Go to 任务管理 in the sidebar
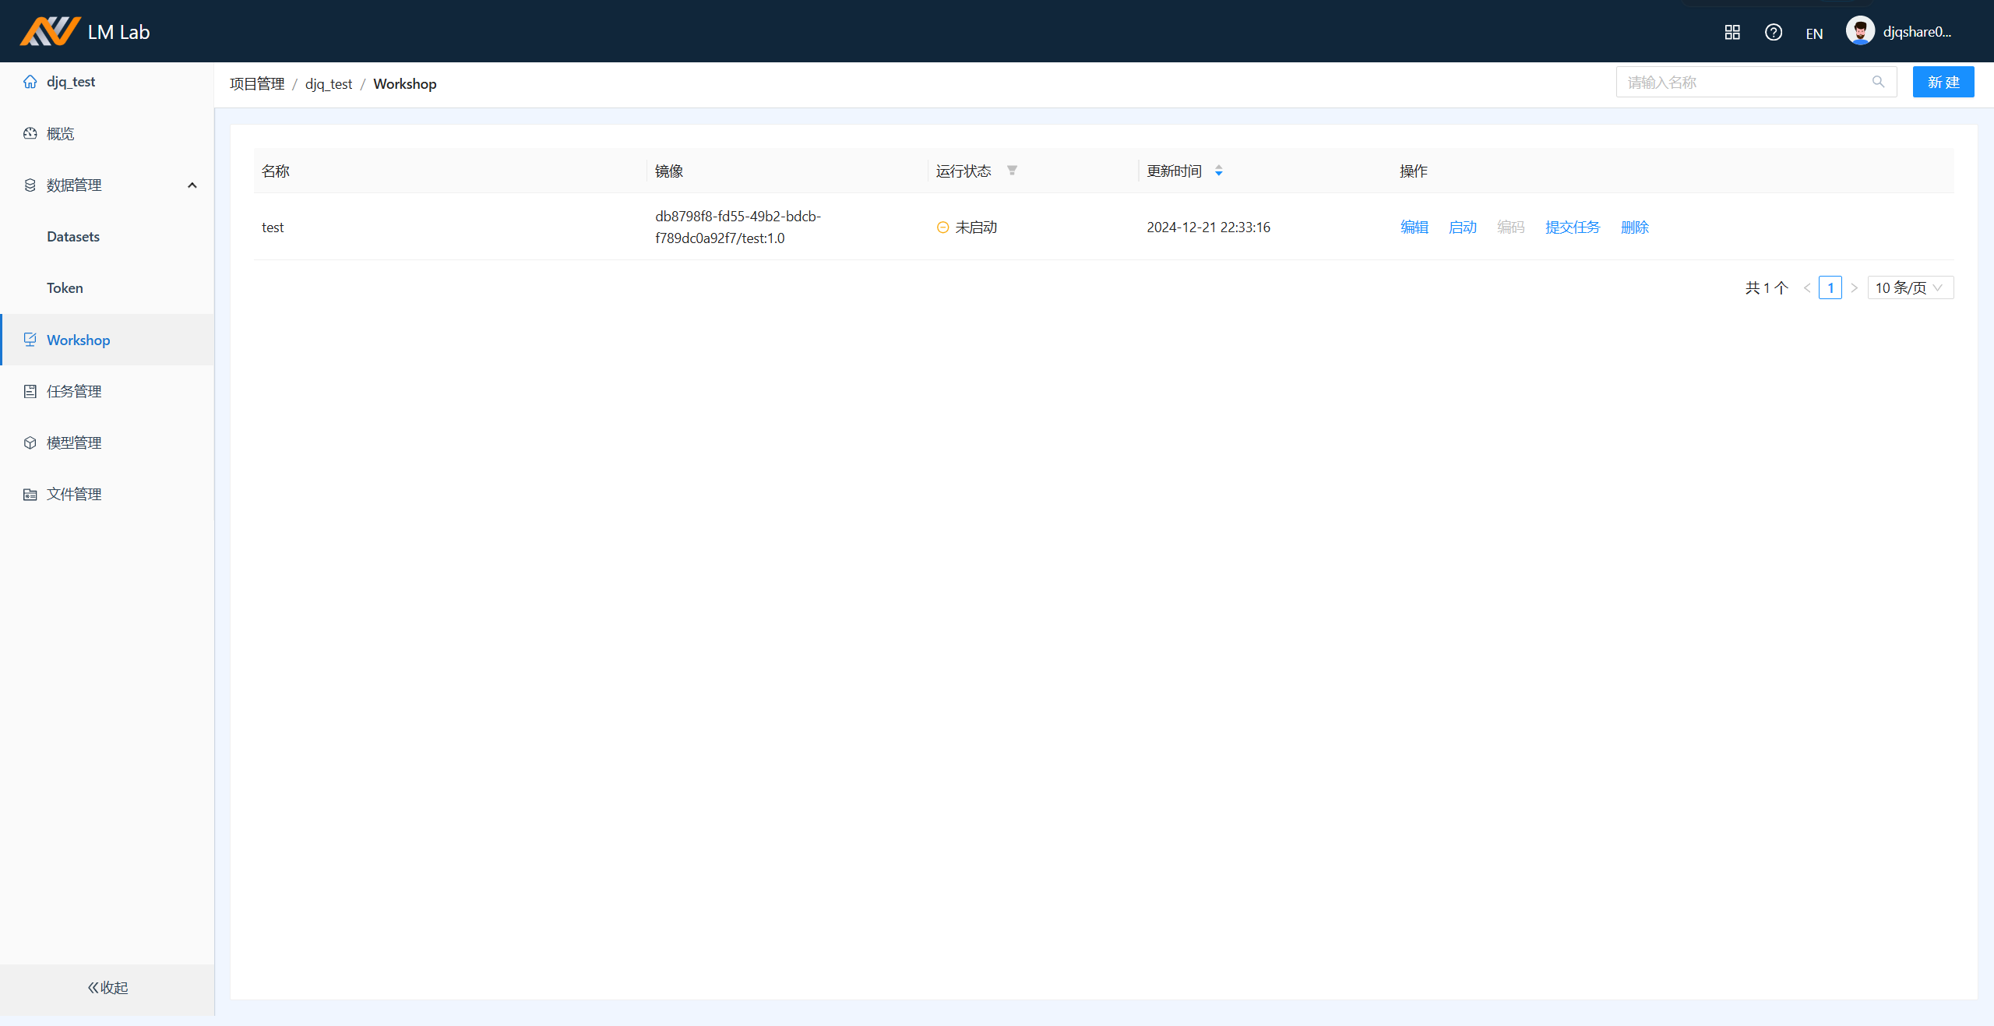 coord(74,391)
